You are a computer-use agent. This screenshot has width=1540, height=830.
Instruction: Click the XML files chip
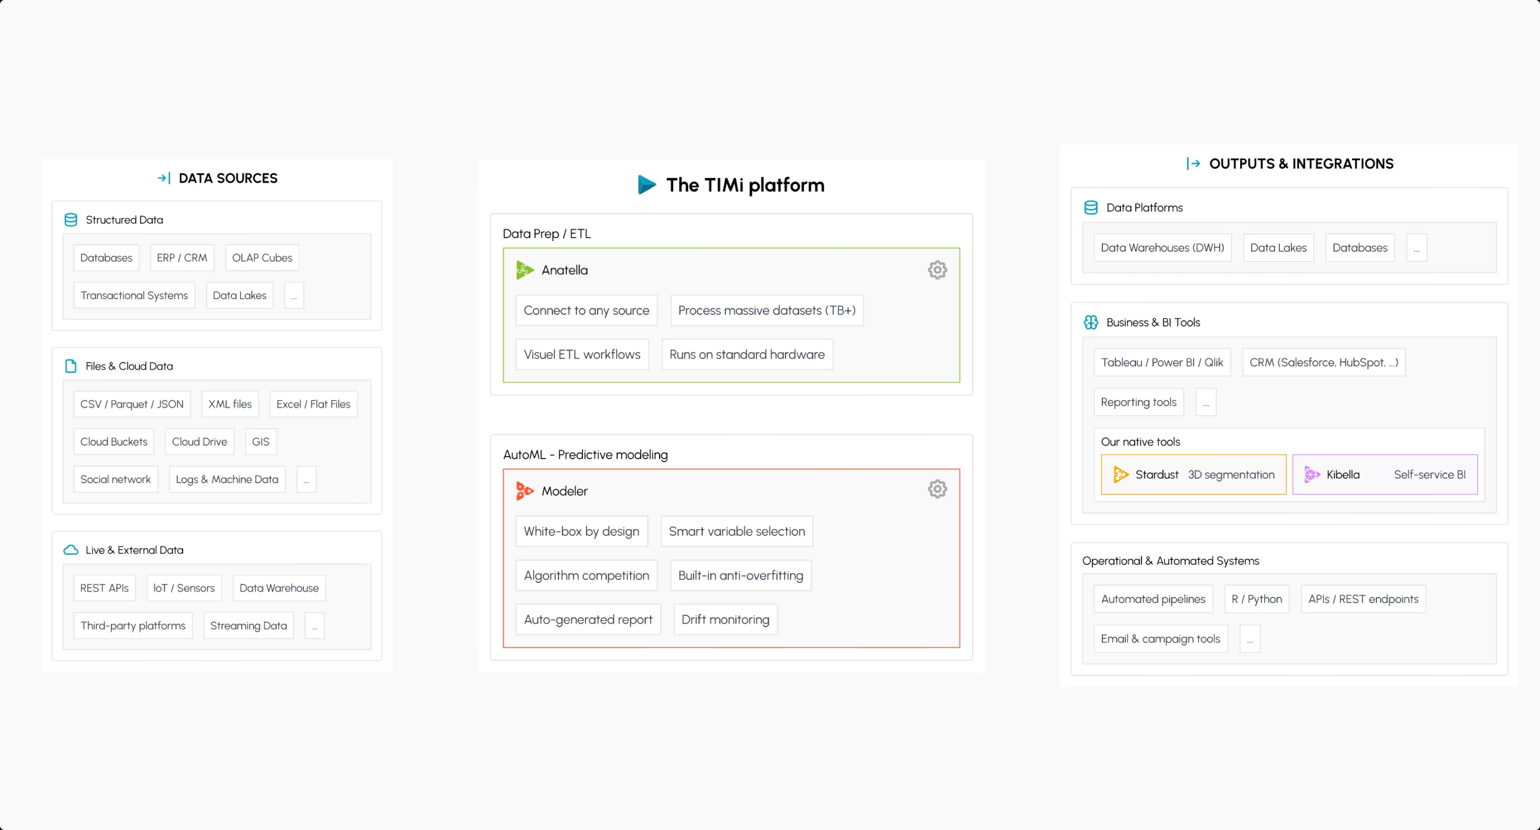(229, 404)
